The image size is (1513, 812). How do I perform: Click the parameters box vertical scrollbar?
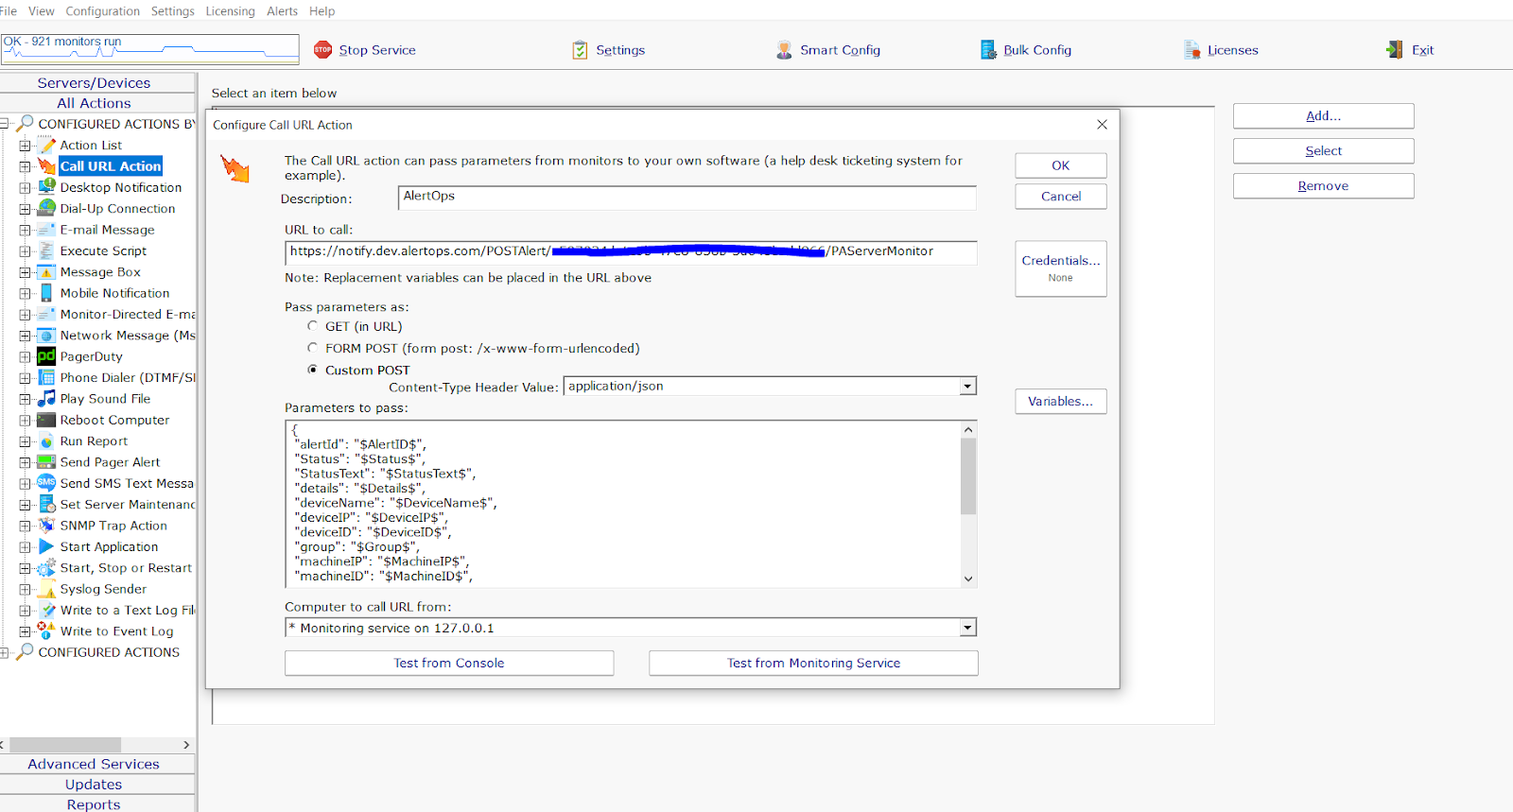click(x=967, y=477)
